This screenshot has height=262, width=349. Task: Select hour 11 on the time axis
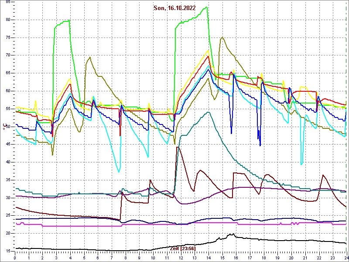tap(167, 259)
